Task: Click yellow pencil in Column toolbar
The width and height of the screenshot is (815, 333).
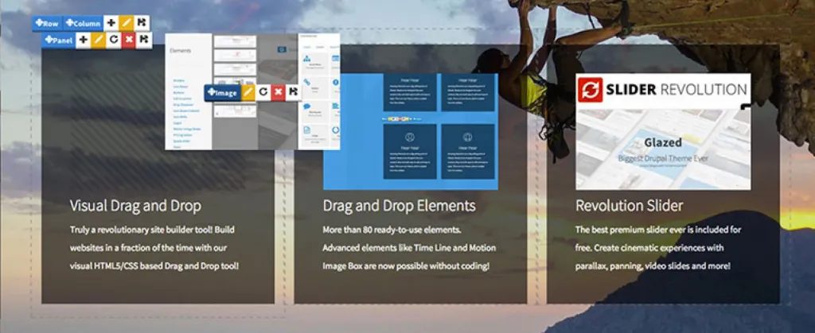Action: pyautogui.click(x=127, y=24)
